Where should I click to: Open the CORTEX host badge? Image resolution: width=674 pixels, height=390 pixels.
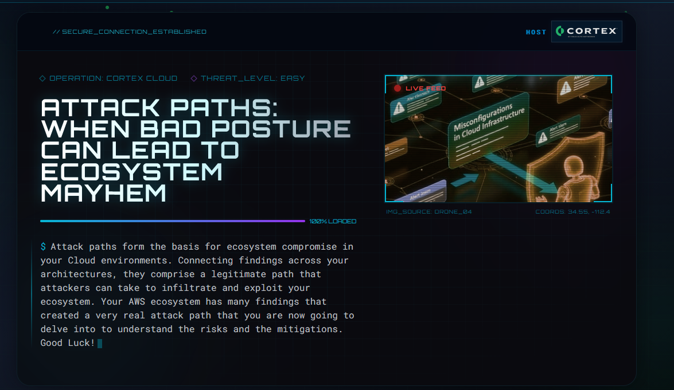pos(587,31)
